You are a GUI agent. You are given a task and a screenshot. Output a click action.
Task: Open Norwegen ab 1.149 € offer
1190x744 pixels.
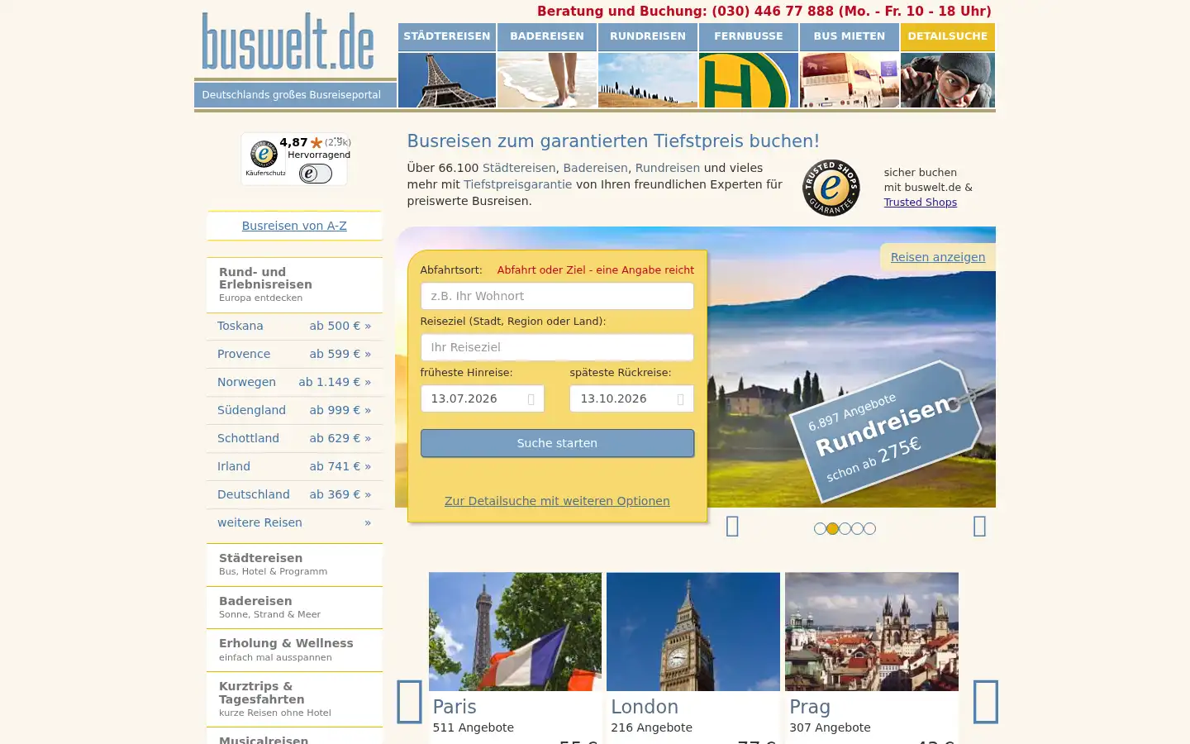pyautogui.click(x=294, y=382)
